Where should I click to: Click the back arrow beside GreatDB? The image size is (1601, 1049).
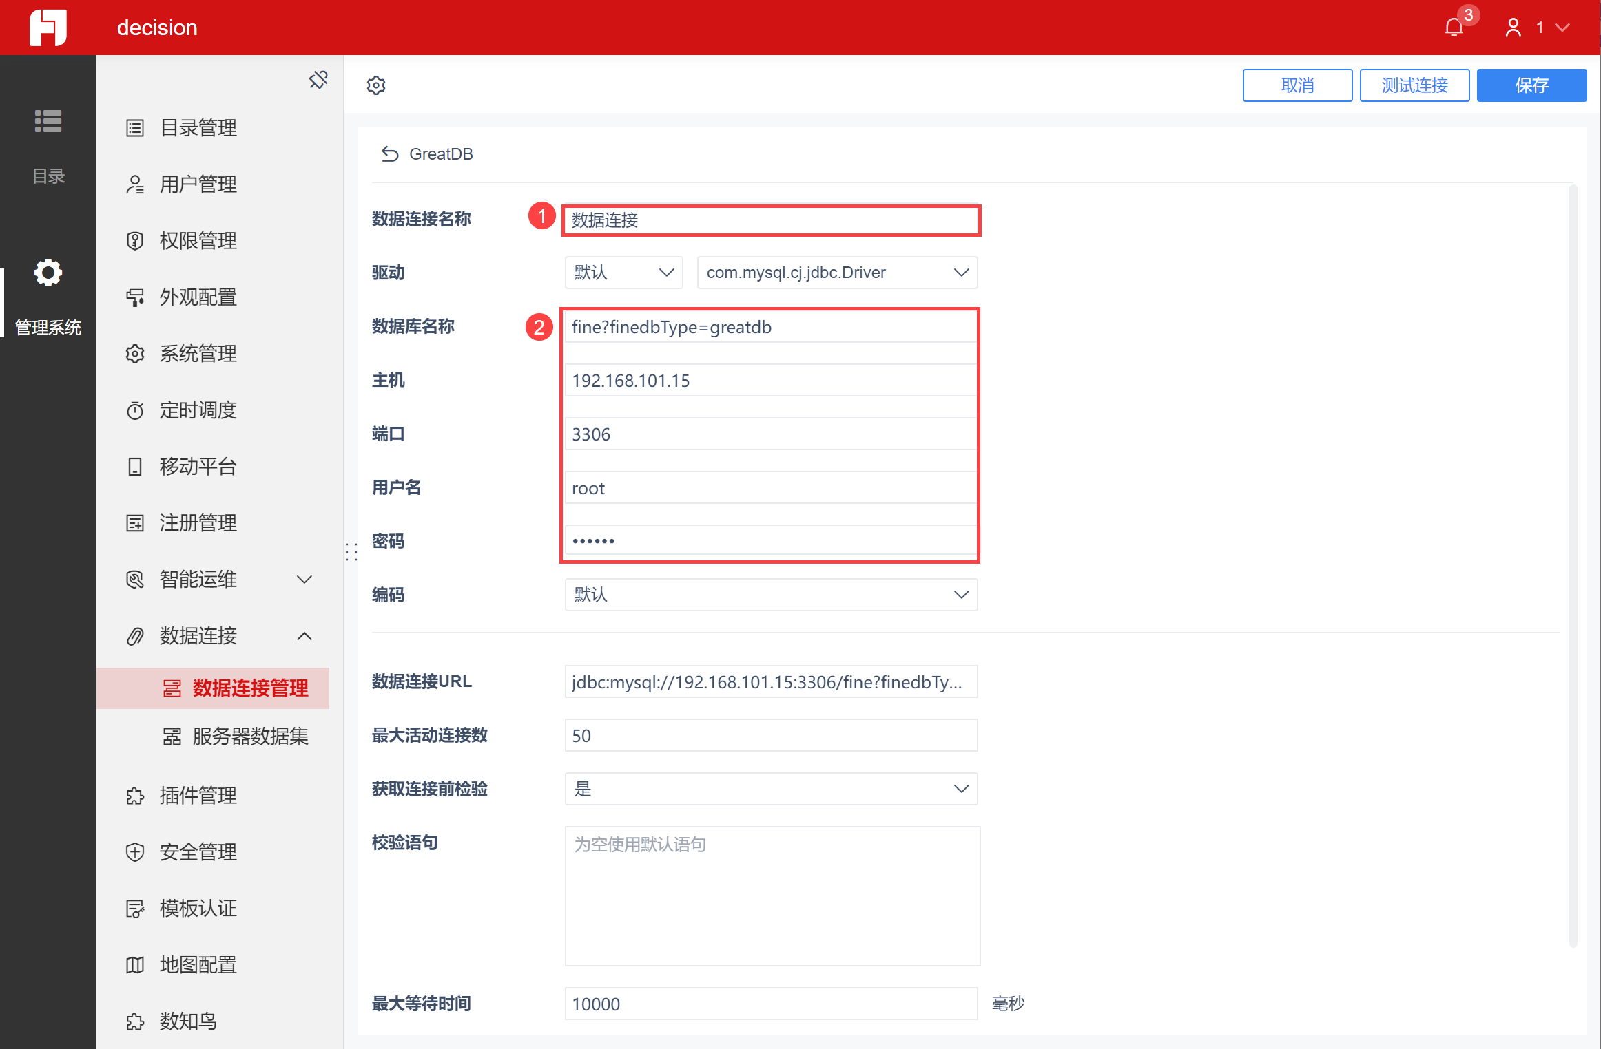coord(390,154)
